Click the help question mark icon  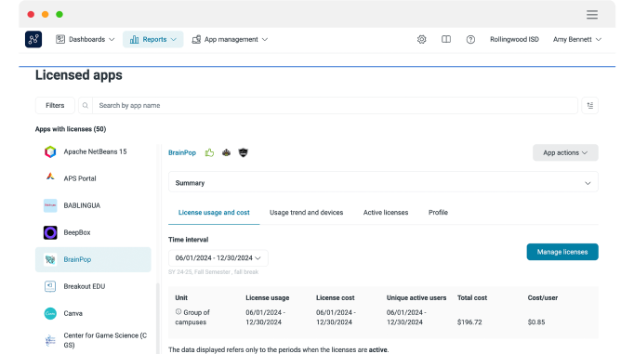[470, 39]
